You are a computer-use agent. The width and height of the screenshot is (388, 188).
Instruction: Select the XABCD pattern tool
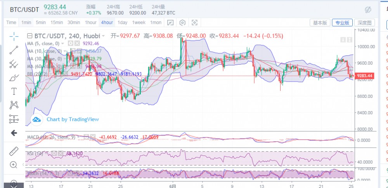(x=14, y=105)
